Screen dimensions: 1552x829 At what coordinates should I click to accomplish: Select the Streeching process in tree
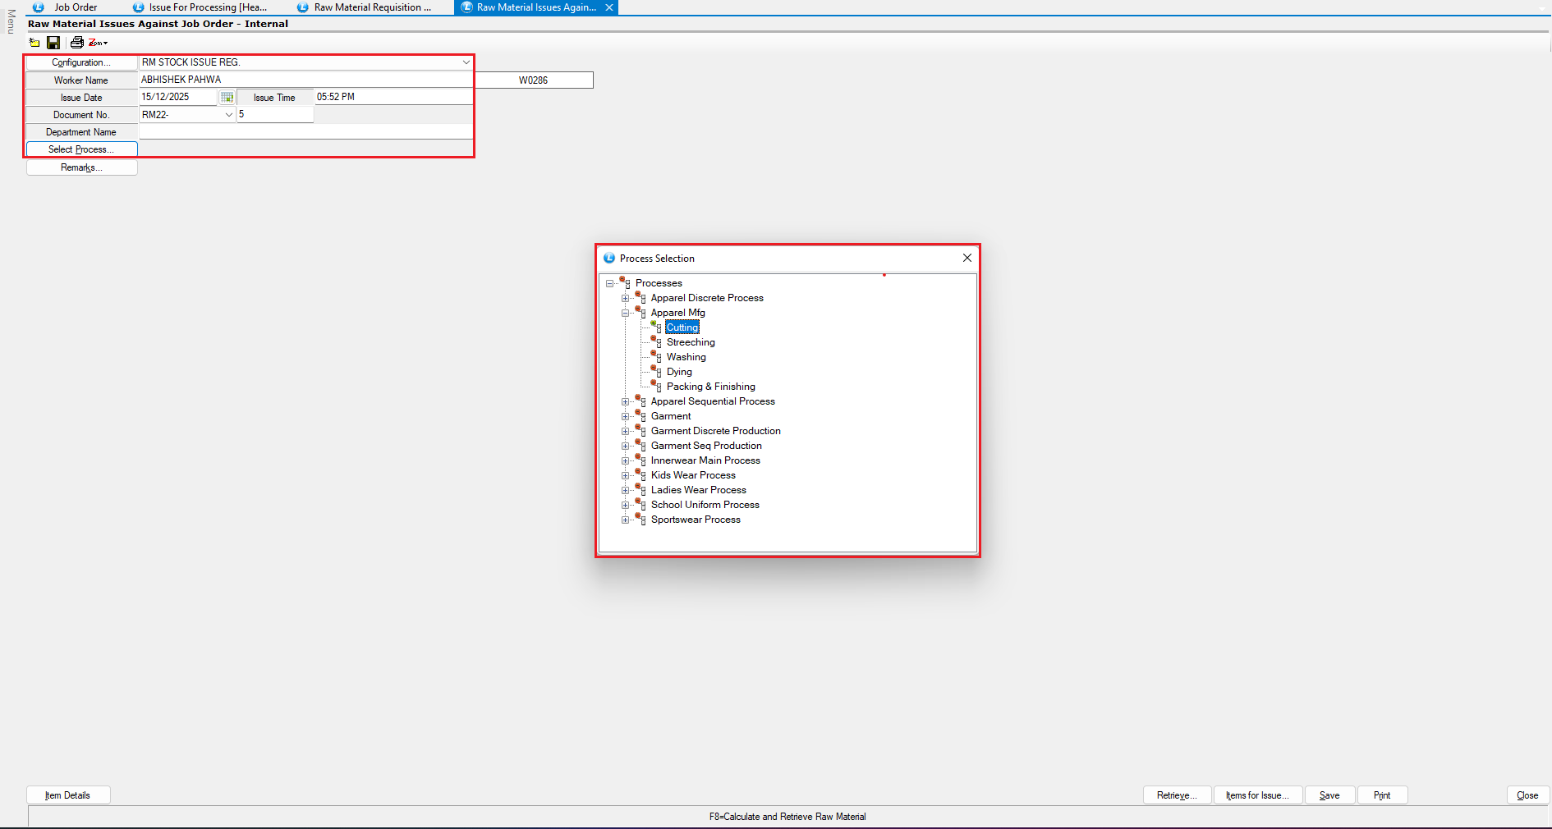(691, 342)
